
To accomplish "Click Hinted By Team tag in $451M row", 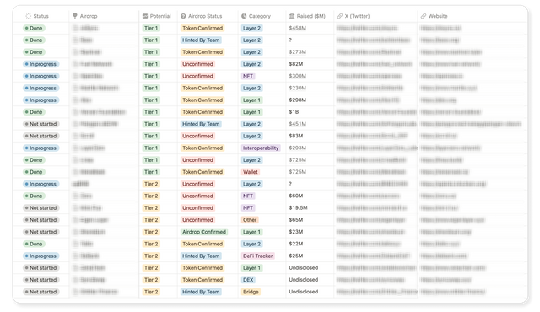I will [201, 124].
